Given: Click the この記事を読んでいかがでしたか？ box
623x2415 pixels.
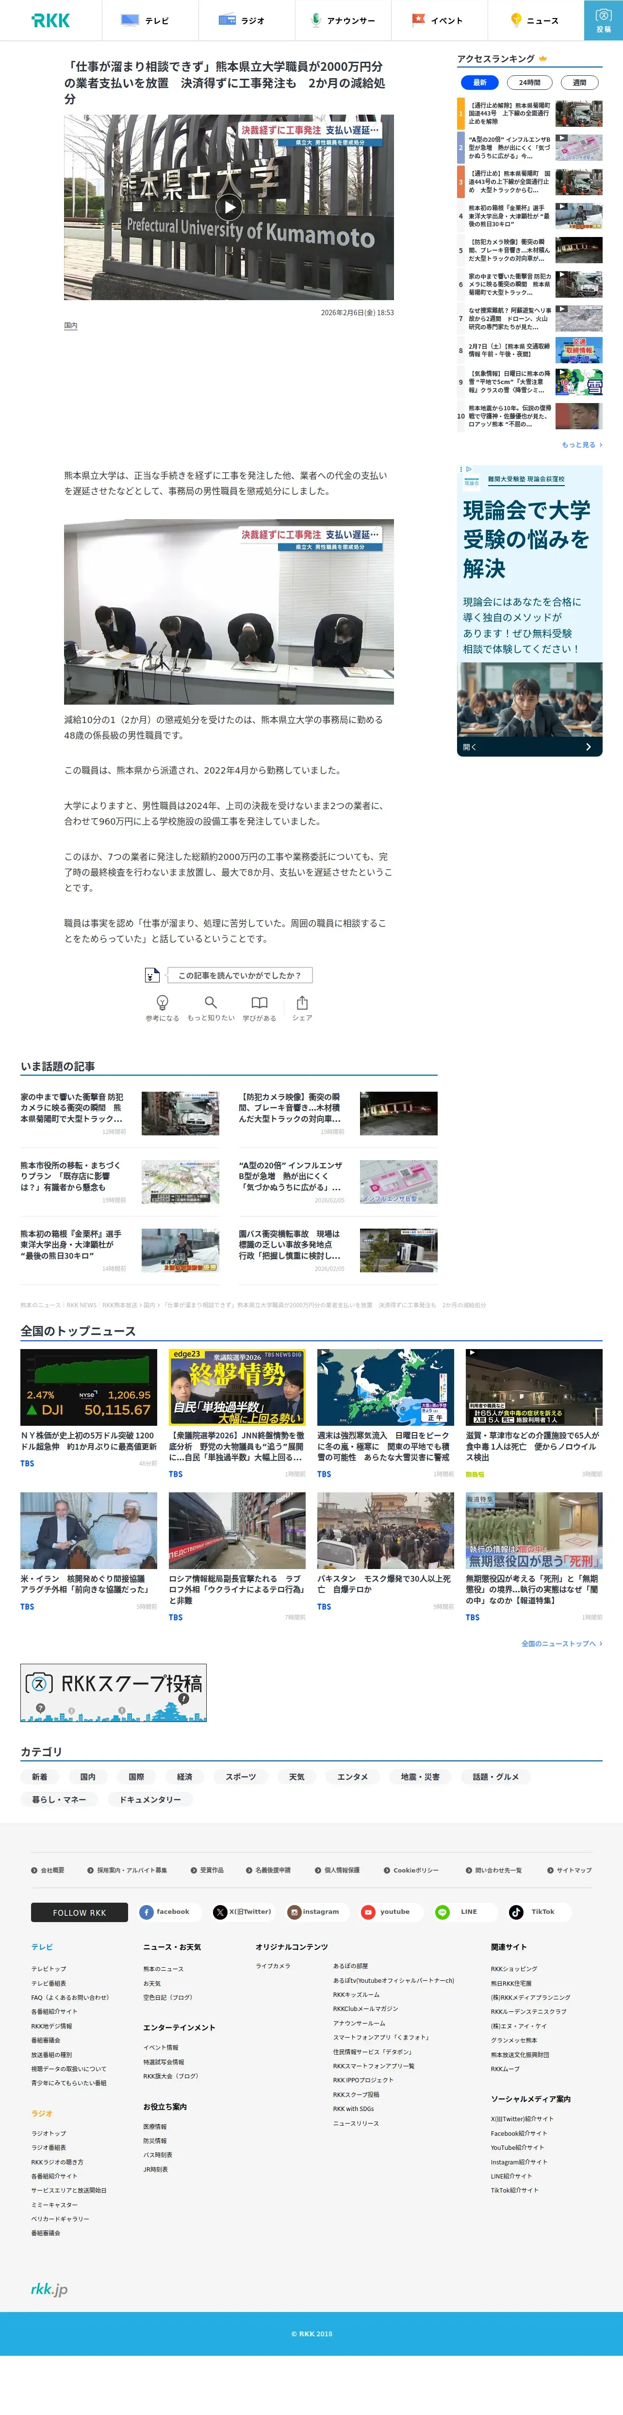Looking at the screenshot, I should [x=240, y=975].
